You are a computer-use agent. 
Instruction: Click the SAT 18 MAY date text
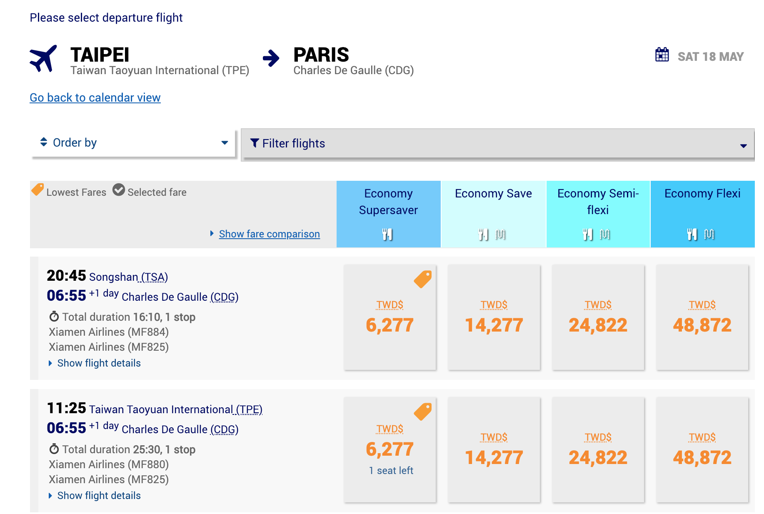[x=711, y=57]
